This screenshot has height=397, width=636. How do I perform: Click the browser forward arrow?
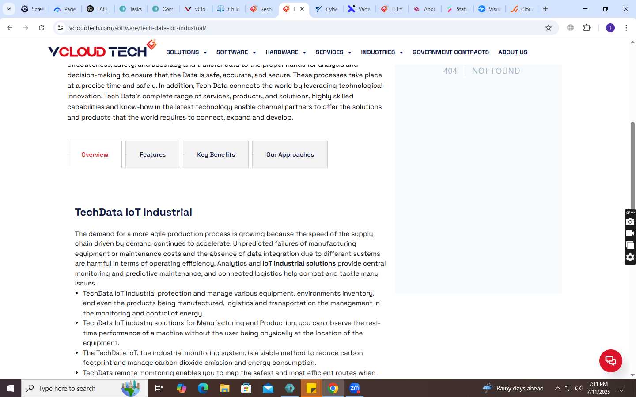tap(26, 28)
